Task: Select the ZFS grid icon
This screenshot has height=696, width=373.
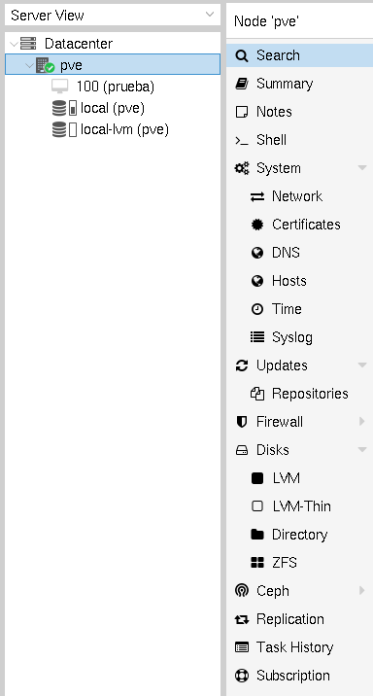Action: [x=257, y=563]
